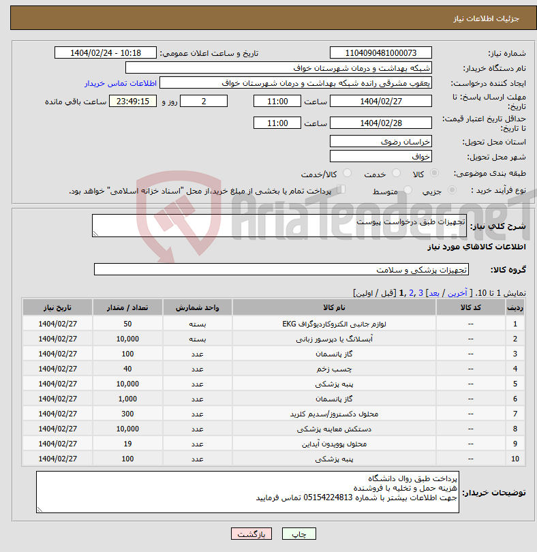Screen dimensions: 537x552
Task: Click the price validity hour 11:00 field
Action: (x=277, y=123)
